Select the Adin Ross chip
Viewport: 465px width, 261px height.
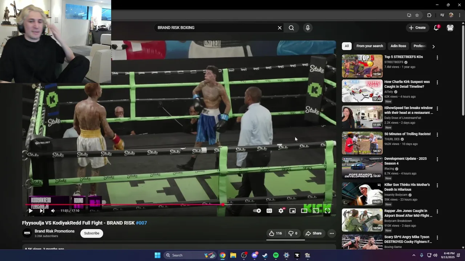tap(398, 46)
